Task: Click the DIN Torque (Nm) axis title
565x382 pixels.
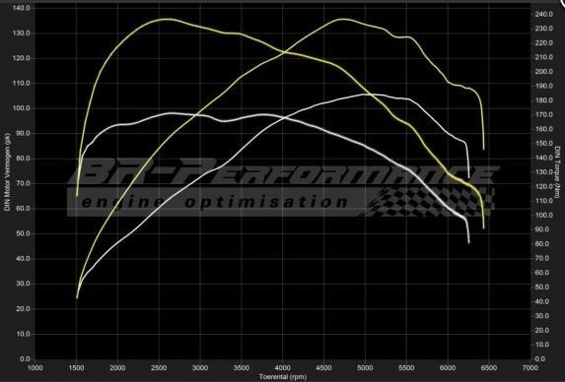Action: click(557, 172)
